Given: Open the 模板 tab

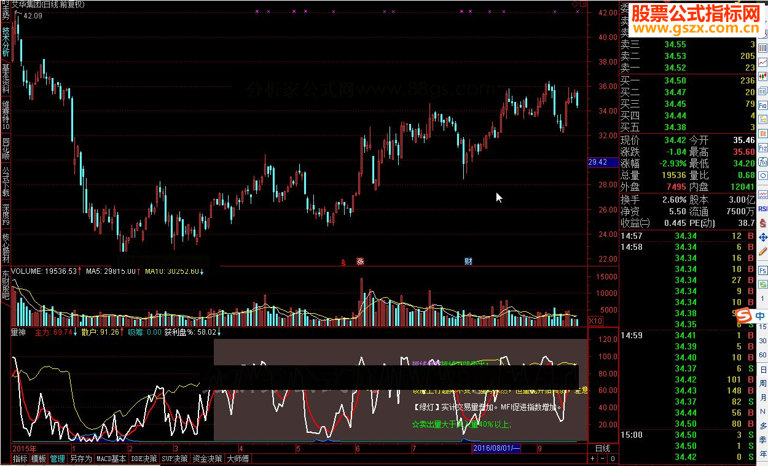Looking at the screenshot, I should click(x=39, y=459).
